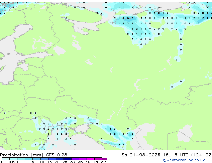212x163 pixels.
Task: Select the legend swatch between 40 and 45
Action: point(91,159)
